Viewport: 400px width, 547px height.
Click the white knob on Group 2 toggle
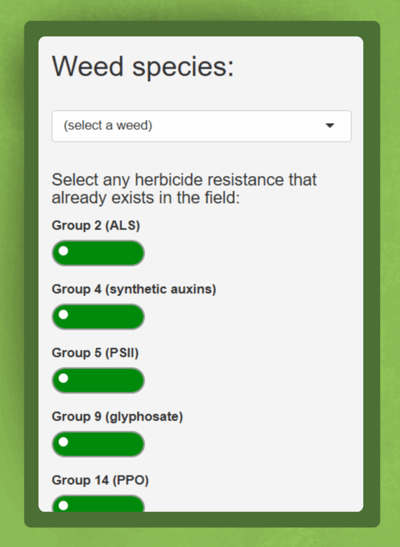tap(64, 251)
